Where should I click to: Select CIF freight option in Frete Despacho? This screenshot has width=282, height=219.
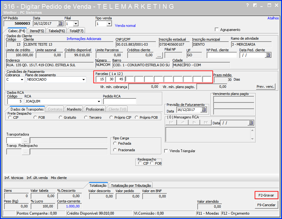pyautogui.click(x=10, y=117)
